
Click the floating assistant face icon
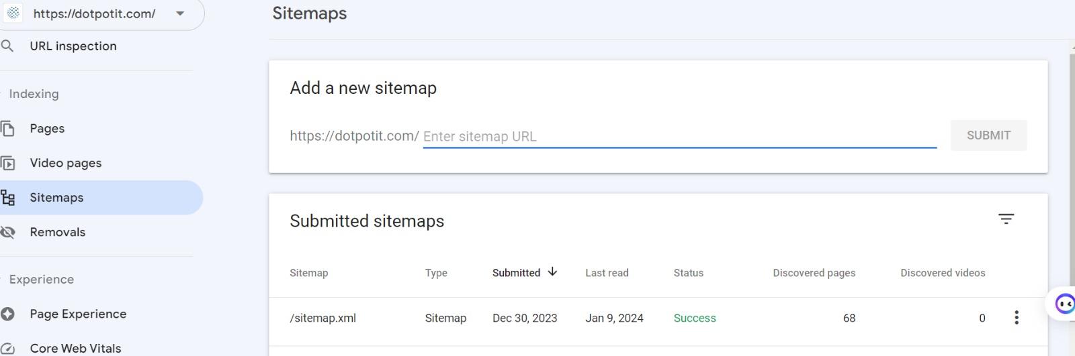pos(1065,304)
